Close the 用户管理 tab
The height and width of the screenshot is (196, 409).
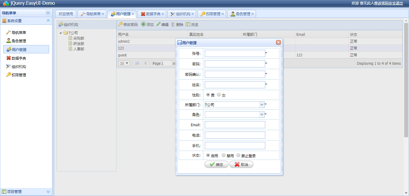pyautogui.click(x=133, y=14)
